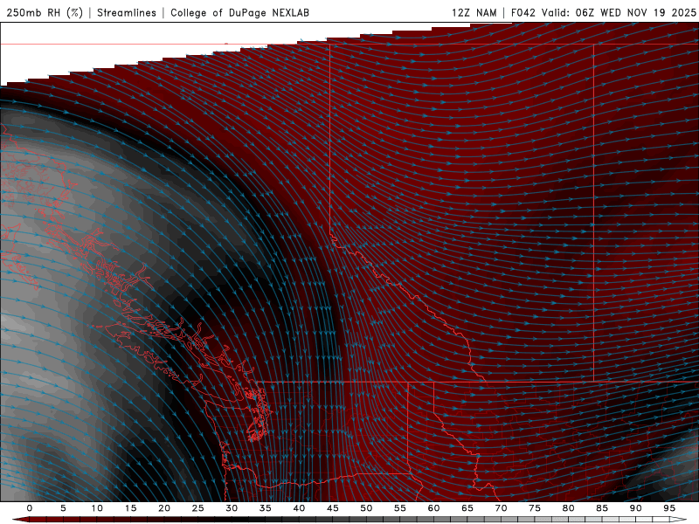This screenshot has height=524, width=699.
Task: Click the "F042" forecast hour label
Action: point(523,12)
